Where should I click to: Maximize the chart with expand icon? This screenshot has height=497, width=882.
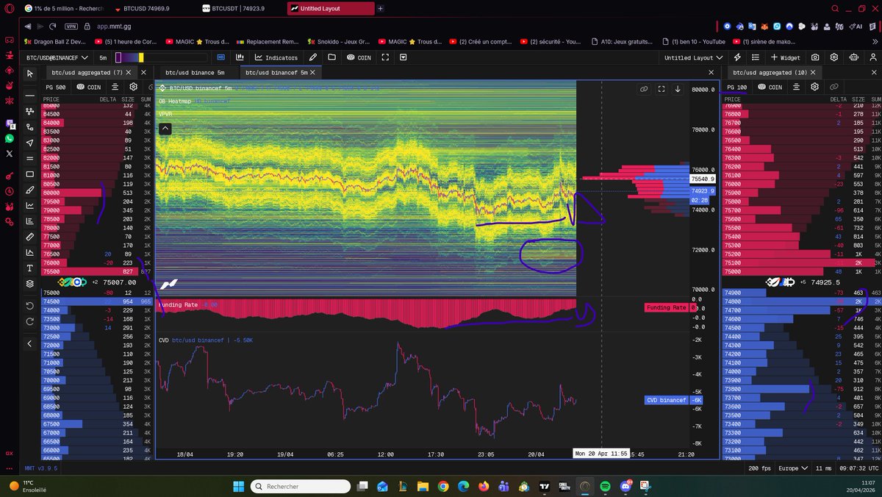[661, 89]
